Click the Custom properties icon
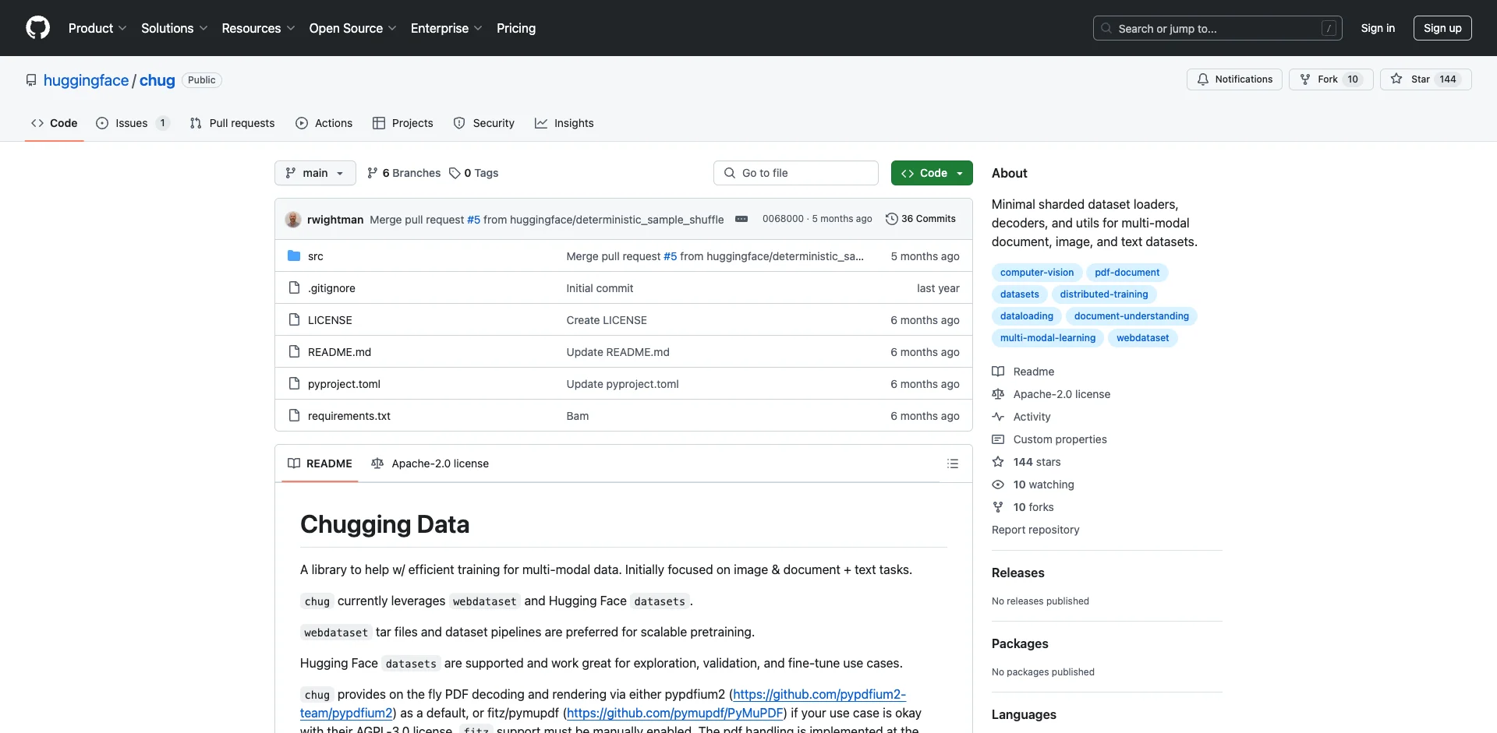The height and width of the screenshot is (733, 1497). click(998, 439)
